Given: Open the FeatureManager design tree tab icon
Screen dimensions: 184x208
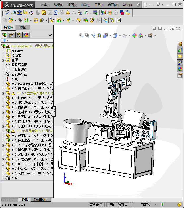Looking at the screenshot, I should pos(4,35).
